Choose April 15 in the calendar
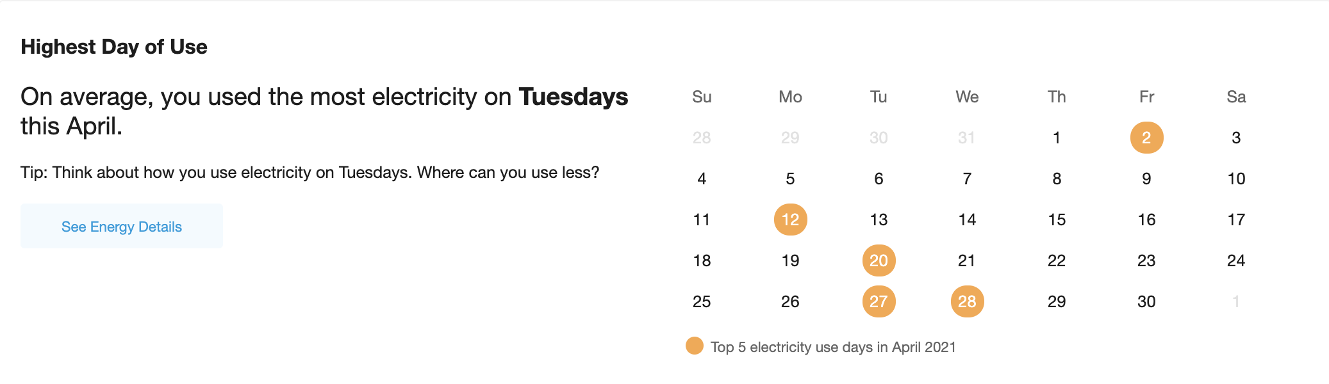This screenshot has width=1329, height=384. 1057,220
